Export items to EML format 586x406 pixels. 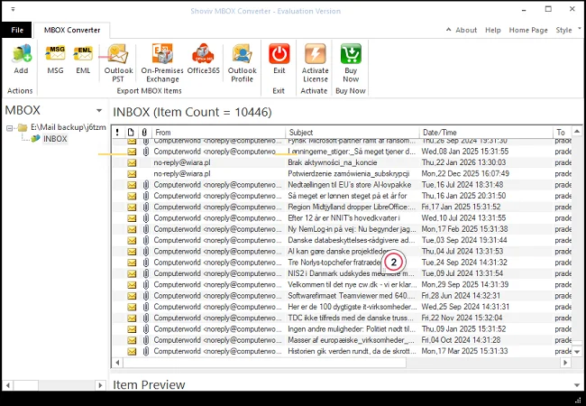click(83, 59)
